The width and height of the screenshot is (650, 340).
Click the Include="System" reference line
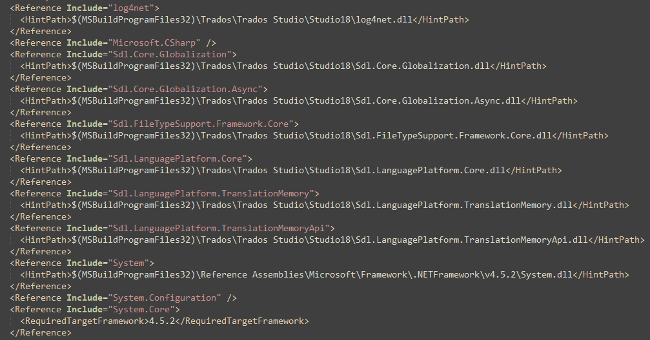82,263
